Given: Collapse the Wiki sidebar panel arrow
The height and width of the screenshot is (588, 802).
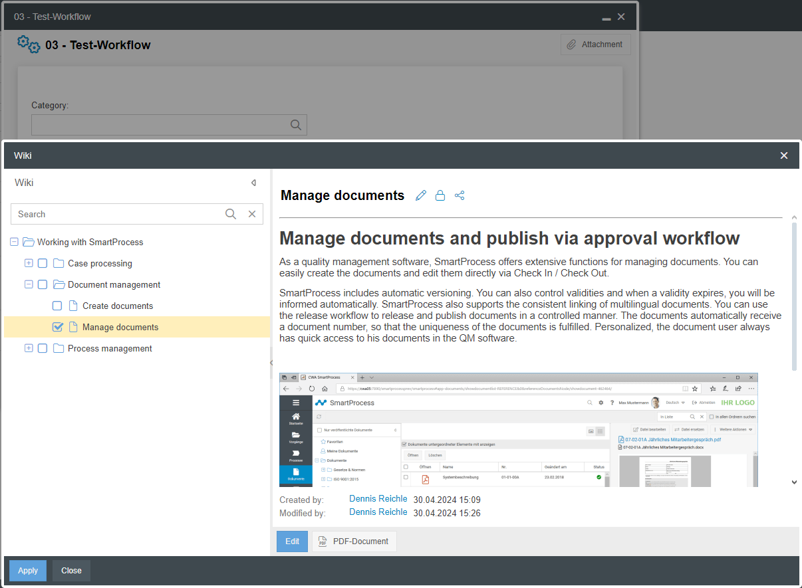Looking at the screenshot, I should [x=253, y=183].
